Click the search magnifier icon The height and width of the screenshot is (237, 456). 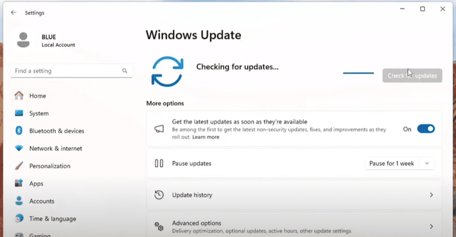pos(125,71)
